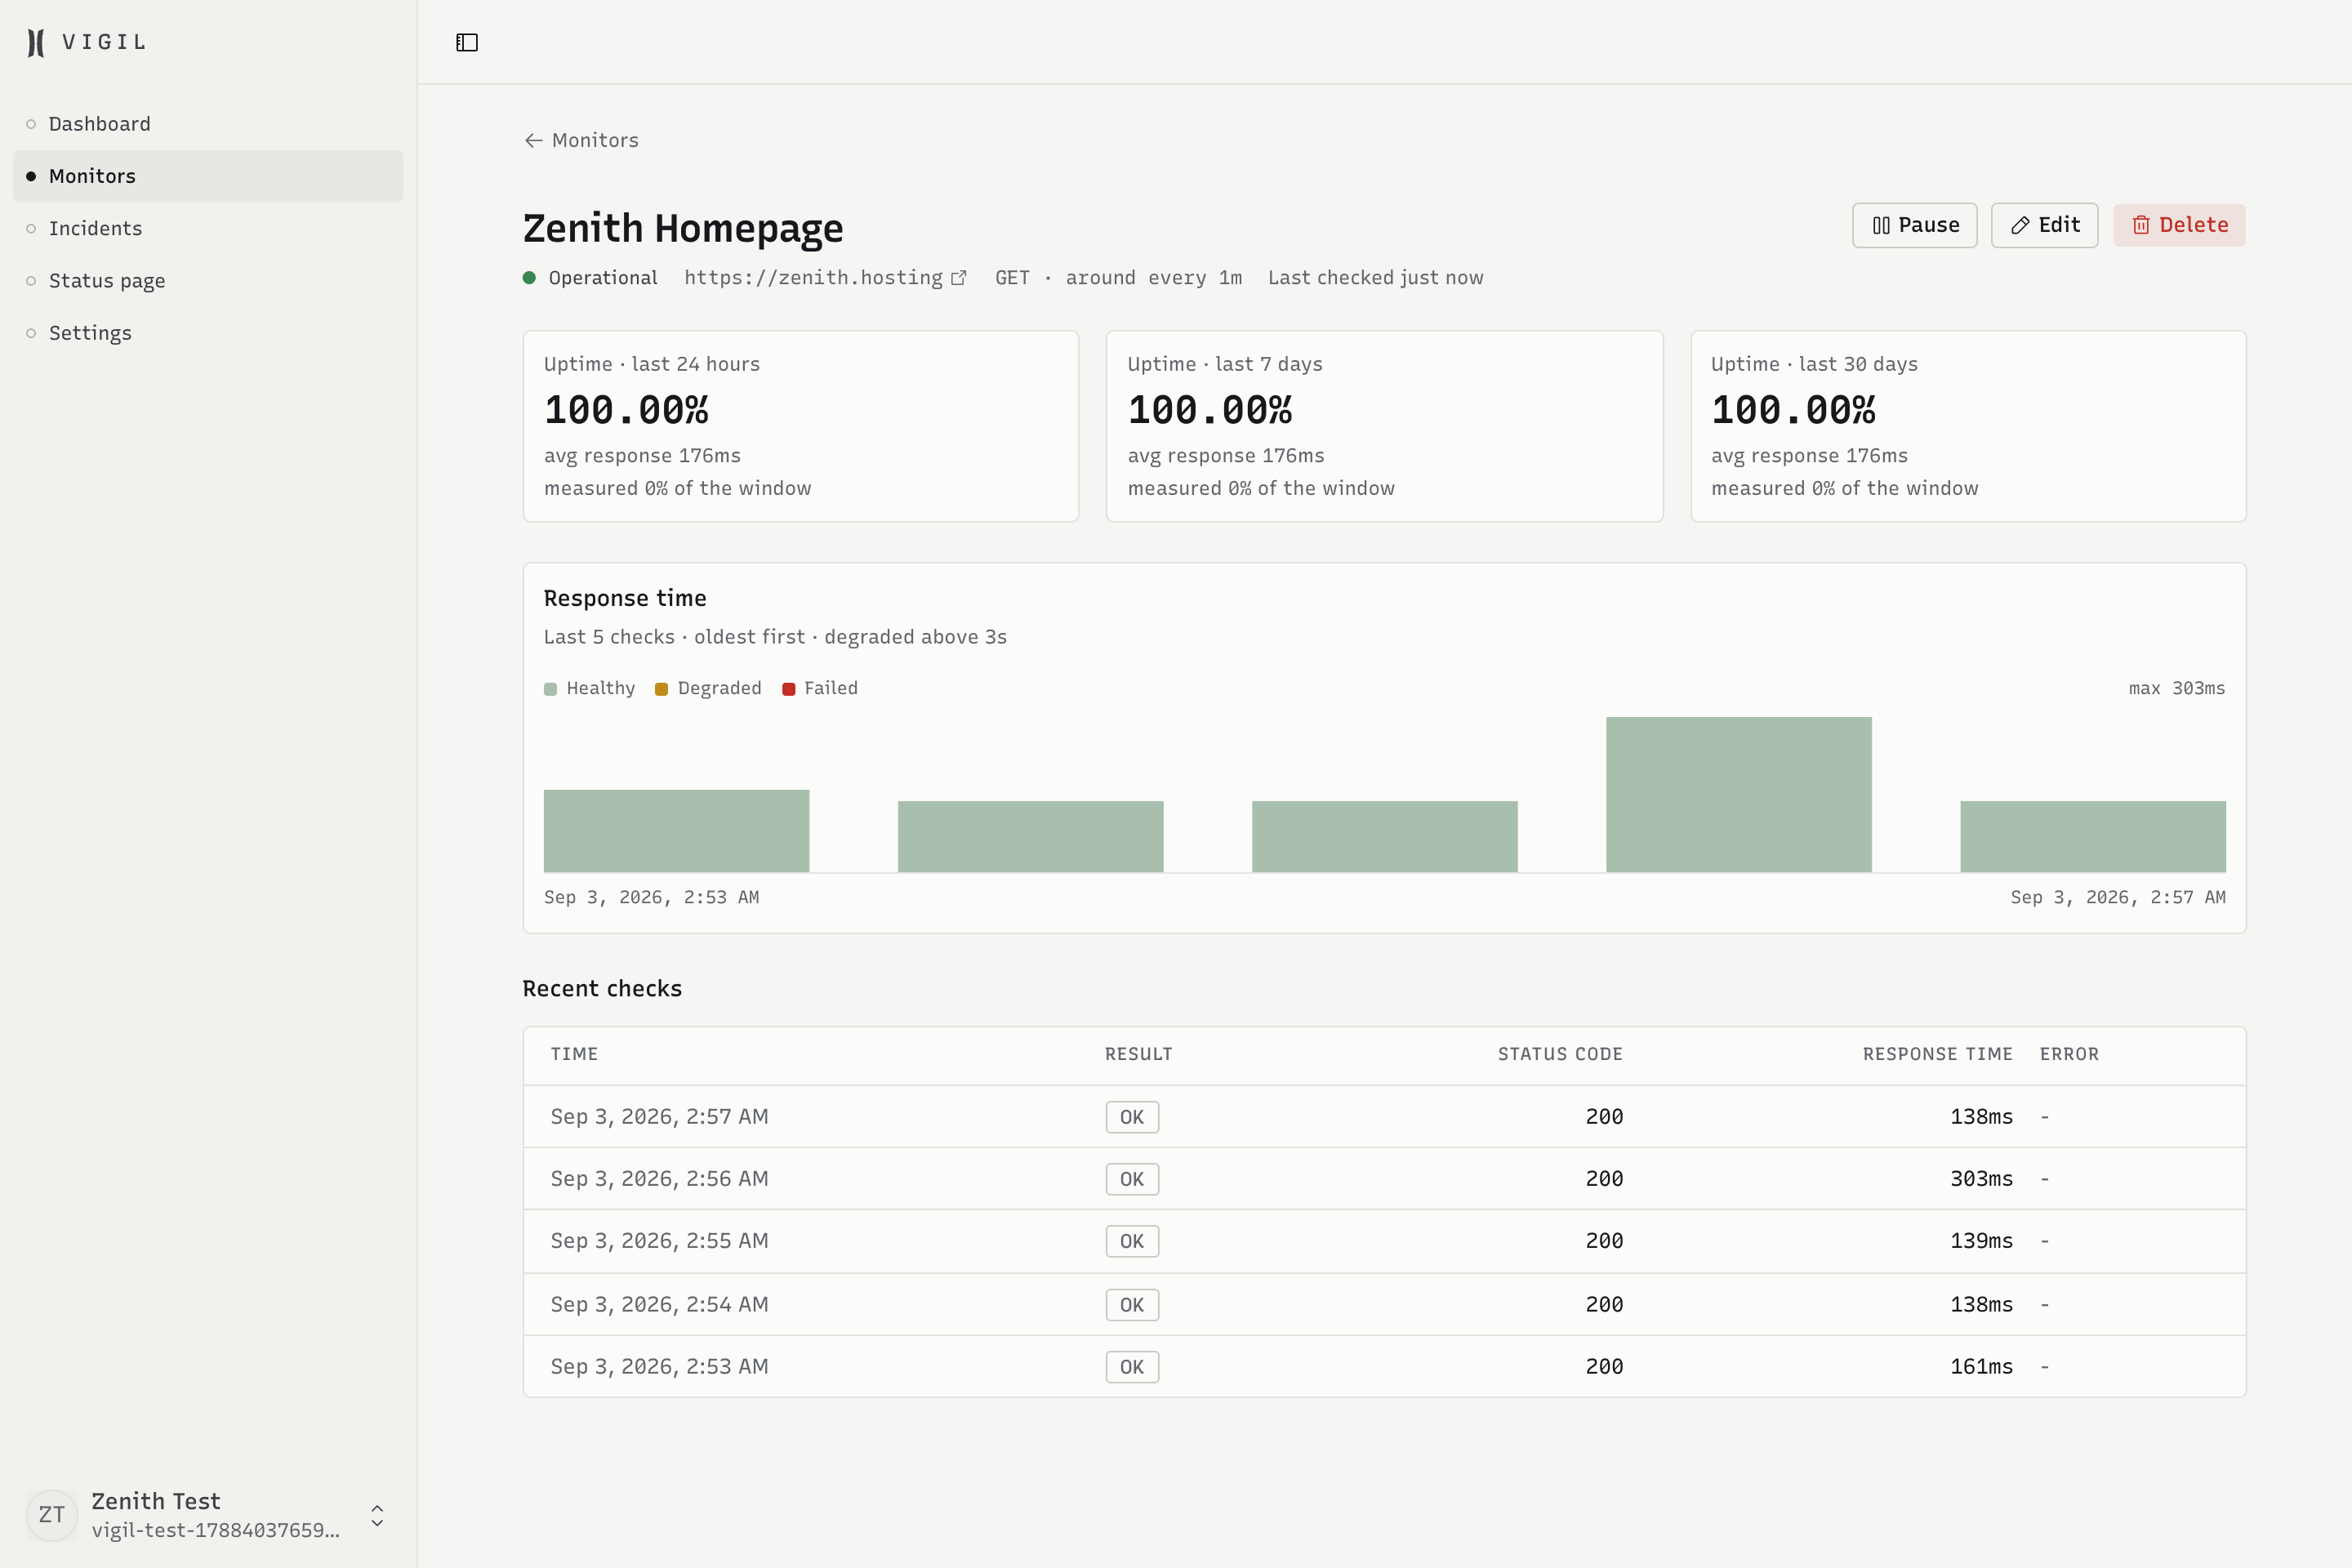Screen dimensions: 2352x1568
Task: Click the RESPONSE TIME column header
Action: [1937, 1054]
